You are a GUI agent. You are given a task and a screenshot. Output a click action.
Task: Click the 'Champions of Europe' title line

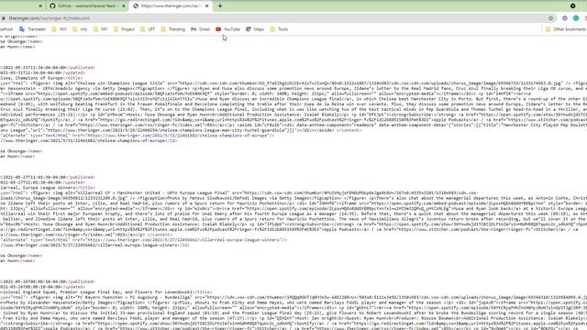coord(41,78)
